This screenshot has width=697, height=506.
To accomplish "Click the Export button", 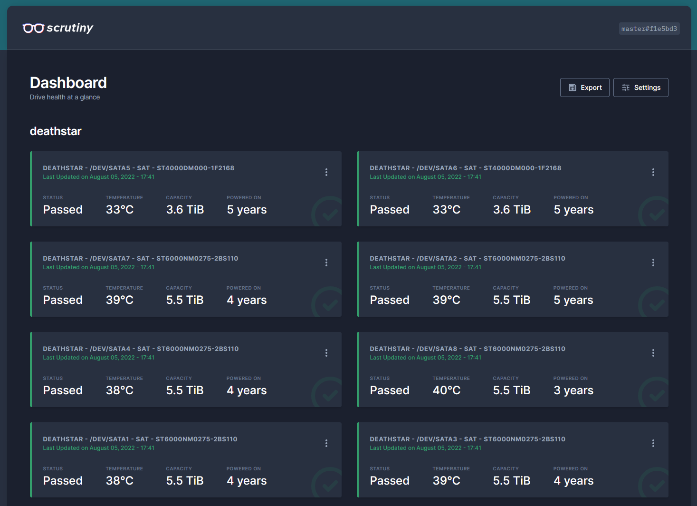I will pos(585,88).
